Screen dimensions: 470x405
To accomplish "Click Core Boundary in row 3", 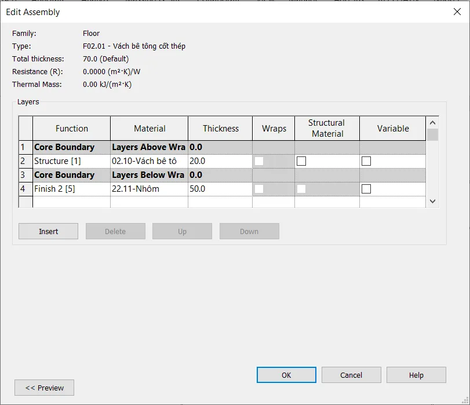I will point(71,175).
